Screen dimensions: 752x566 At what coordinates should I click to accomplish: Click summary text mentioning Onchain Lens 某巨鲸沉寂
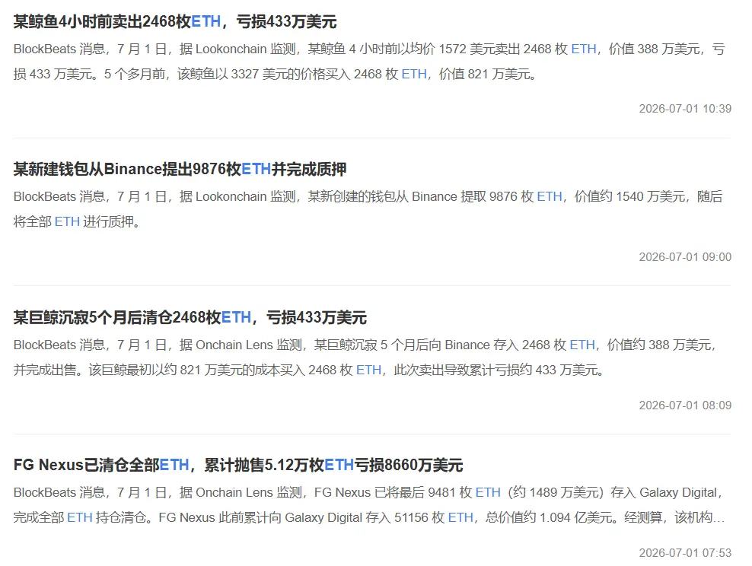365,358
